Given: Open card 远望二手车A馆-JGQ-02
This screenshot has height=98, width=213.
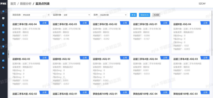Looking at the screenshot, I should point(29,94).
